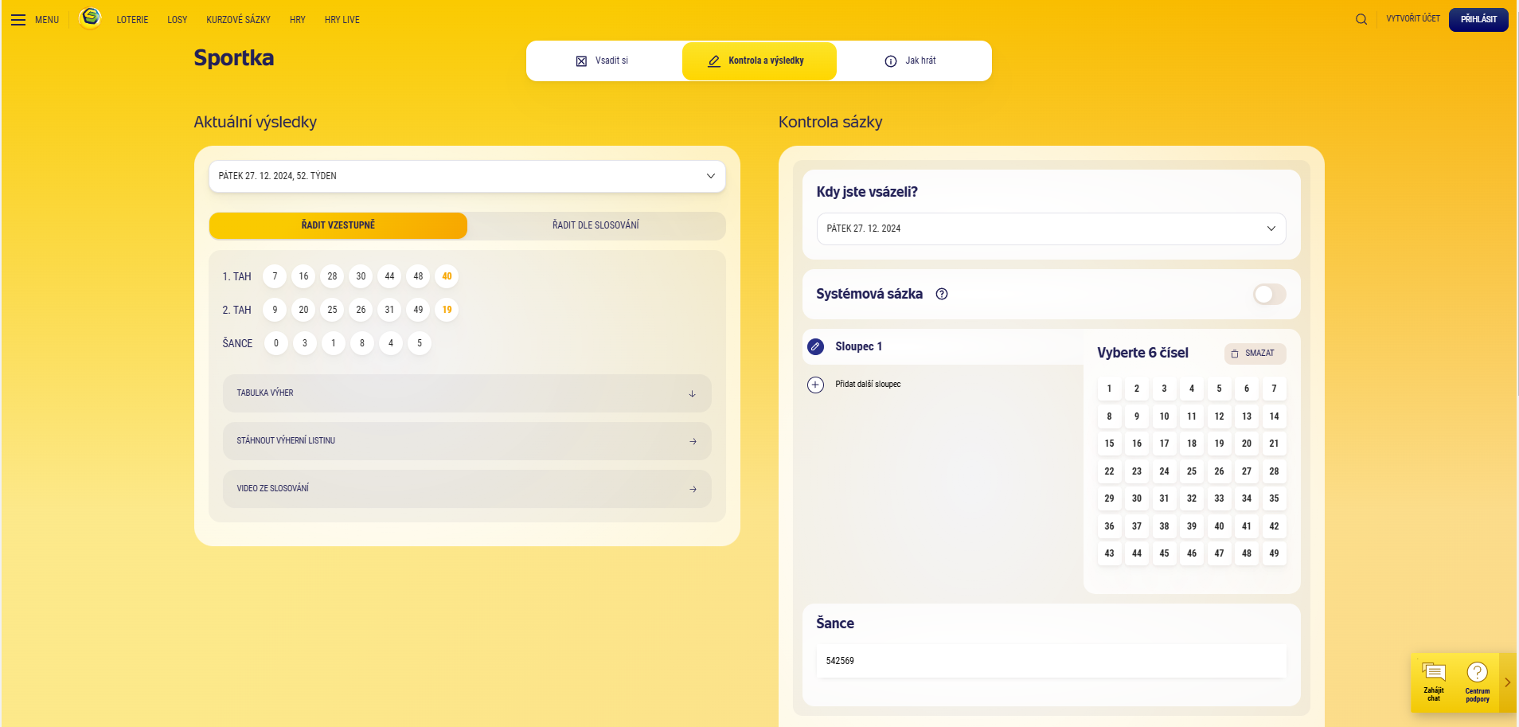
Task: Open the hamburger MENU icon
Action: pos(18,20)
